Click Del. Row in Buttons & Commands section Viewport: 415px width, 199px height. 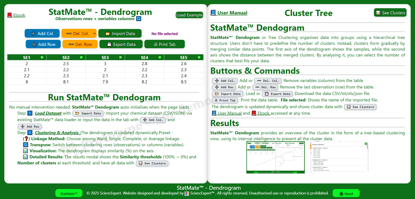pos(265,87)
